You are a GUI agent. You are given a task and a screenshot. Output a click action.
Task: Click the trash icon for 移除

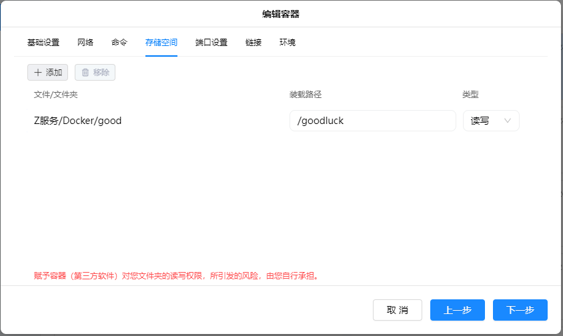tap(85, 72)
